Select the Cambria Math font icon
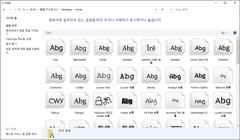This screenshot has width=240, height=140. click(151, 47)
